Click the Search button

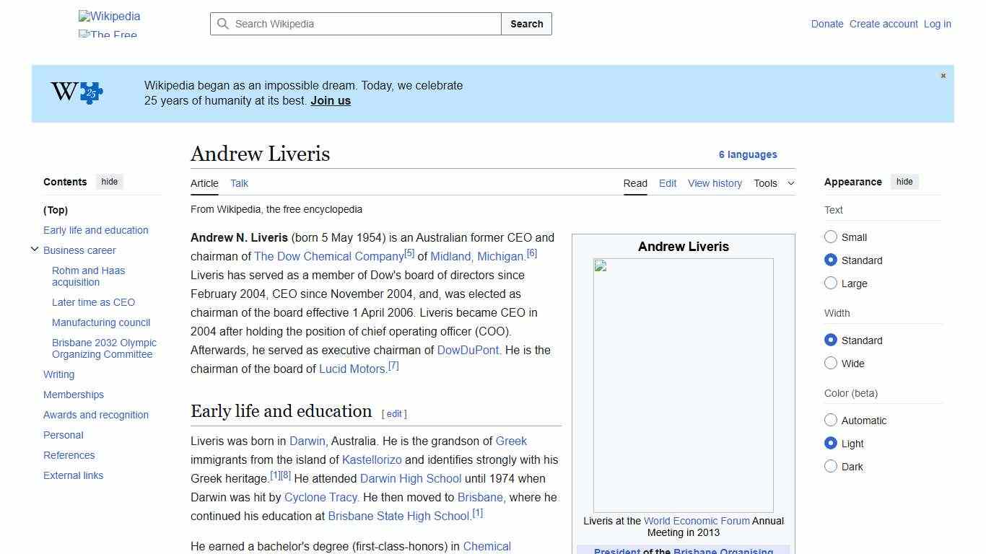(x=526, y=24)
